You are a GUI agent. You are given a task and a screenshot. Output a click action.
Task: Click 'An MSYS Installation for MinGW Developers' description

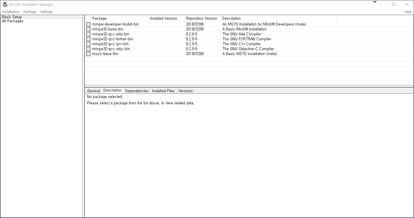pos(264,24)
